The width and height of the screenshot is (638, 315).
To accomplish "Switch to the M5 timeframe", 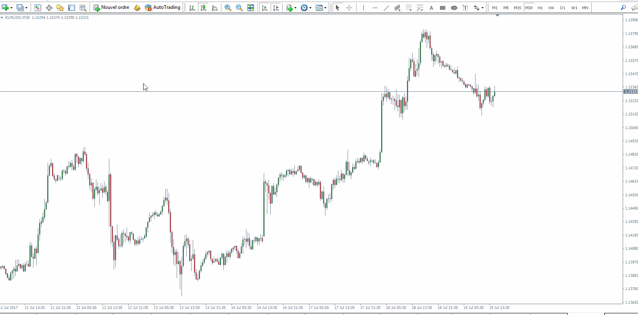I will [506, 8].
